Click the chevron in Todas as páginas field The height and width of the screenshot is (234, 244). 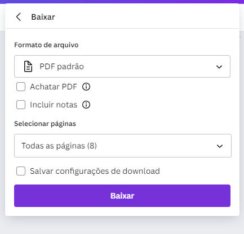[220, 146]
